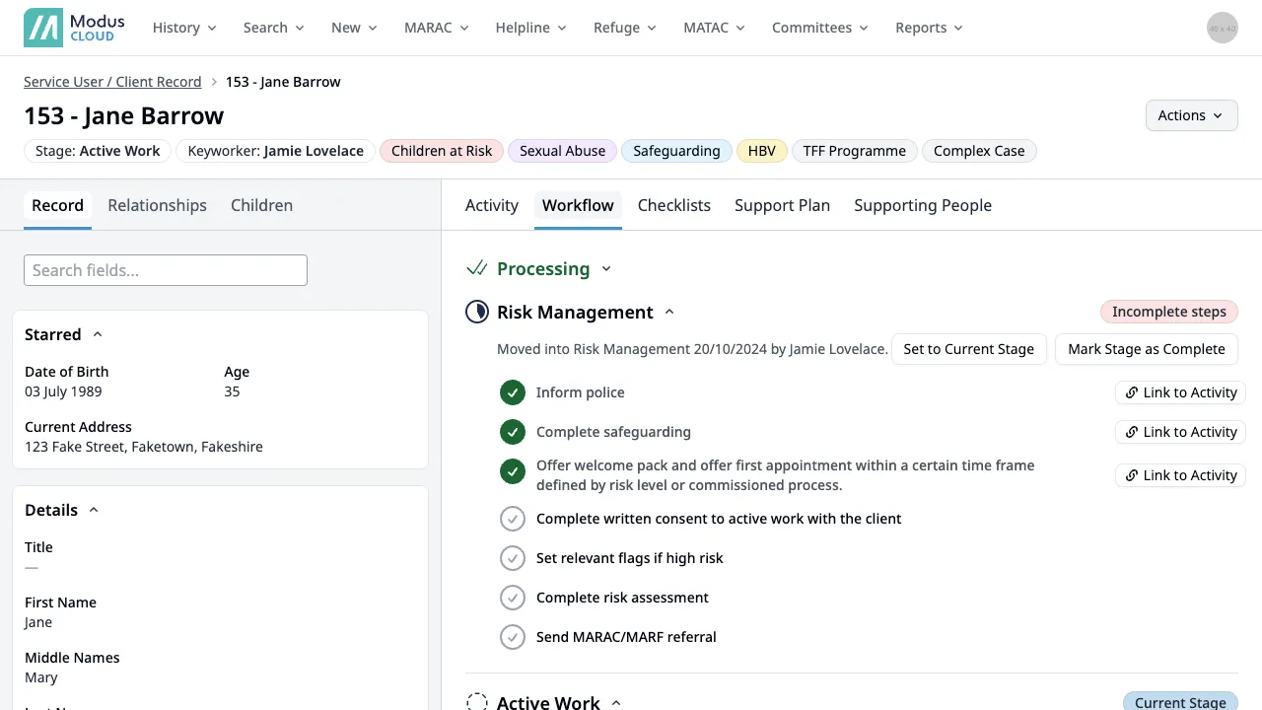The image size is (1262, 710).
Task: Click the Active Work dashed circle icon
Action: pos(477,701)
